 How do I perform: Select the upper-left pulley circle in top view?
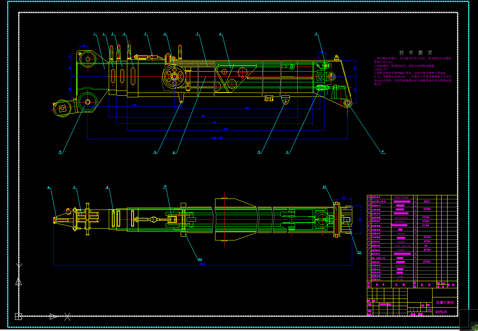pyautogui.click(x=87, y=60)
